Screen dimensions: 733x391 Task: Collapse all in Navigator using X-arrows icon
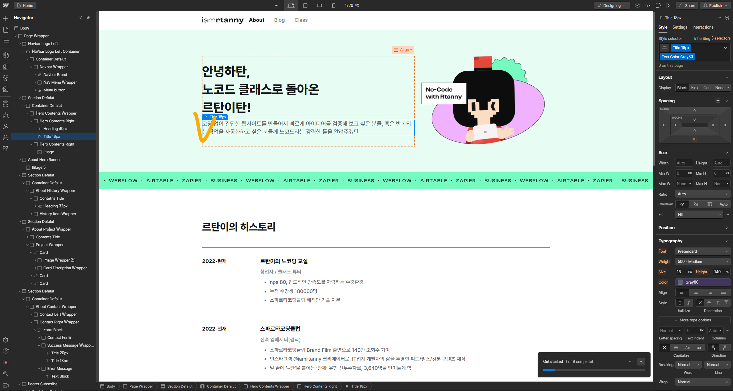pos(80,18)
